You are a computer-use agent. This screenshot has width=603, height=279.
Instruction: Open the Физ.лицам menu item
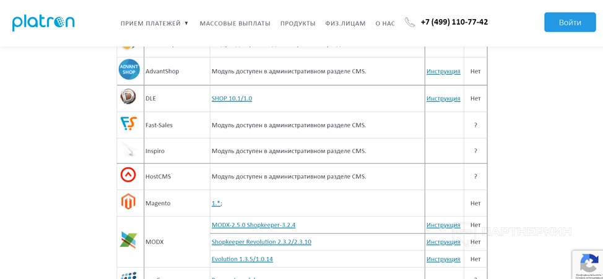(345, 23)
